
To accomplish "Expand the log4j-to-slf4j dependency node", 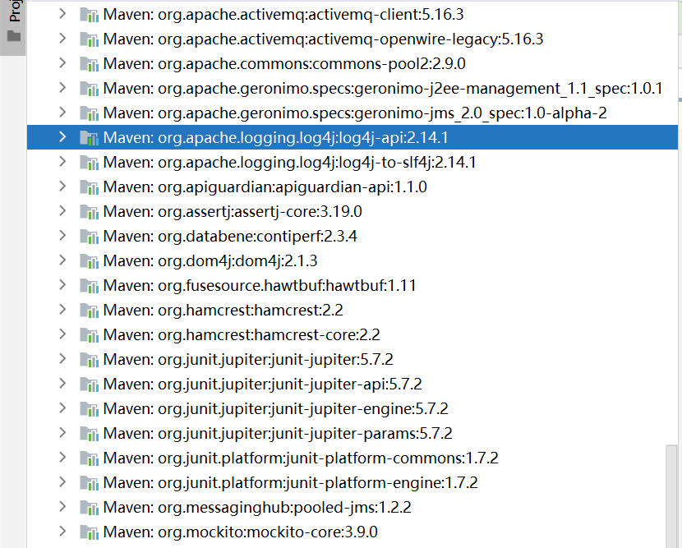I will tap(63, 162).
